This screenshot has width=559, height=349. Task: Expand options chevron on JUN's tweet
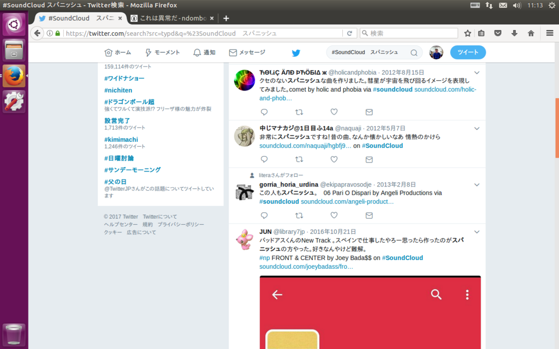click(x=477, y=232)
